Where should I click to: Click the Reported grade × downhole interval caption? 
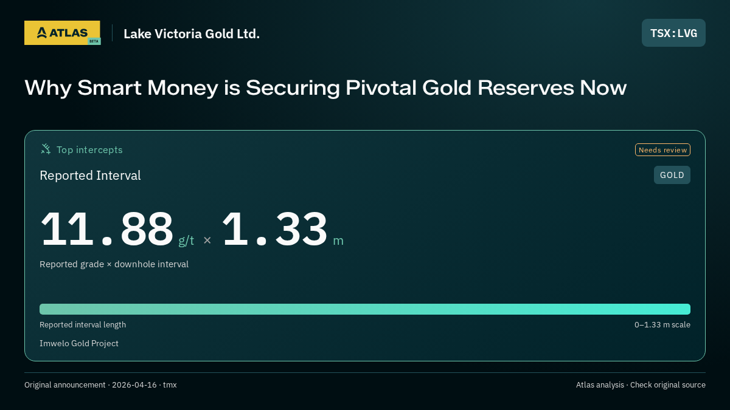(x=114, y=264)
